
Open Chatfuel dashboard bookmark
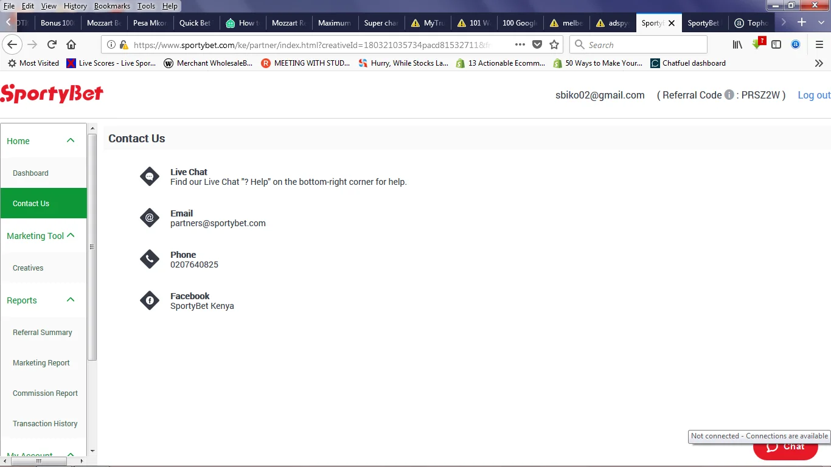coord(688,63)
